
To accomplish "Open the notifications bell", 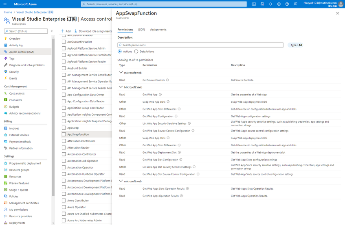I will pyautogui.click(x=270, y=4).
